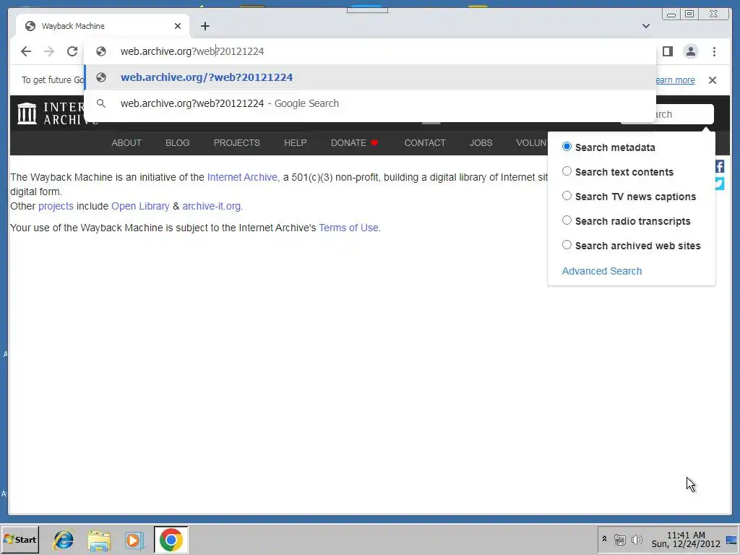The height and width of the screenshot is (555, 740).
Task: Click the Internet Archive search field
Action: tap(684, 114)
